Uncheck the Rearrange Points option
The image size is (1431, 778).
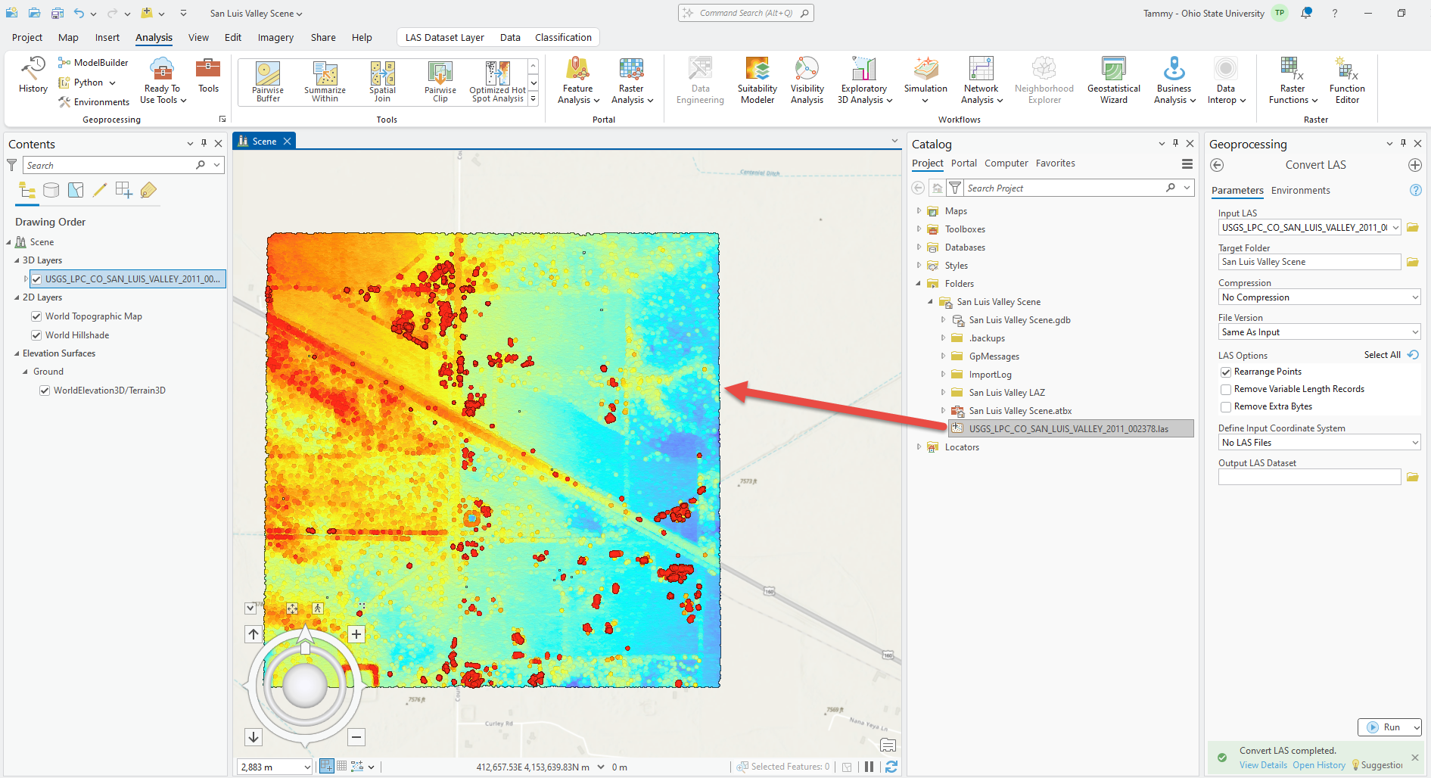tap(1226, 372)
